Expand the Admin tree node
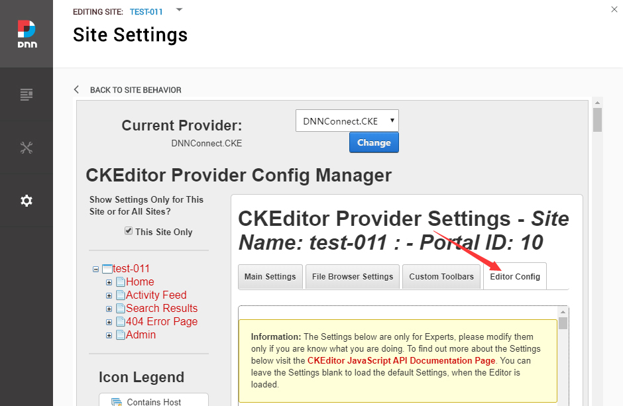 109,335
